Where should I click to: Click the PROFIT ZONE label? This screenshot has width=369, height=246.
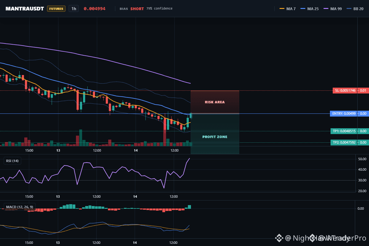[x=215, y=137]
